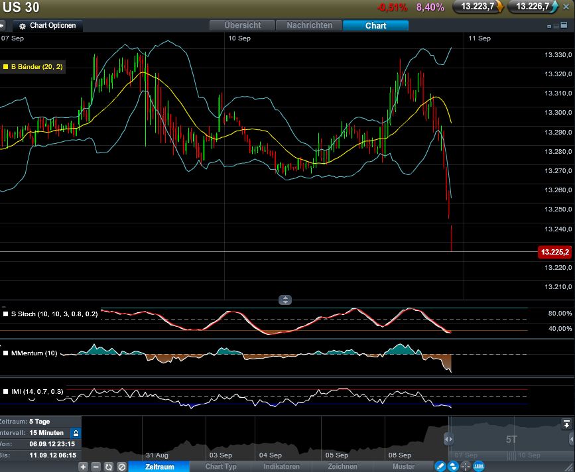The width and height of the screenshot is (575, 472).
Task: Click the indicator panel resize expander
Action: (285, 300)
